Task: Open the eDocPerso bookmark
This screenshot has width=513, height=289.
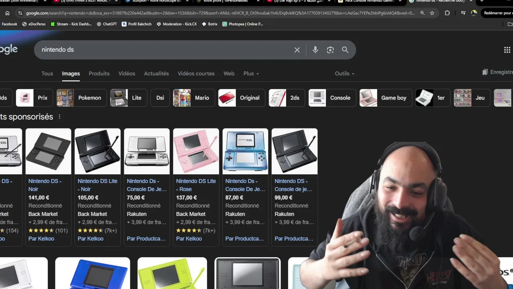Action: (x=34, y=24)
